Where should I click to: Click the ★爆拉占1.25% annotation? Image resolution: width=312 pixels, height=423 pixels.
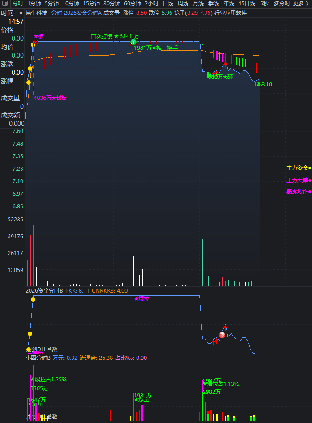[x=49, y=380]
